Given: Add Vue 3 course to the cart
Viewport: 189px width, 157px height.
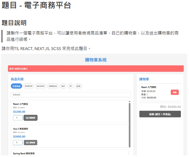Looking at the screenshot, I should click(30, 143).
